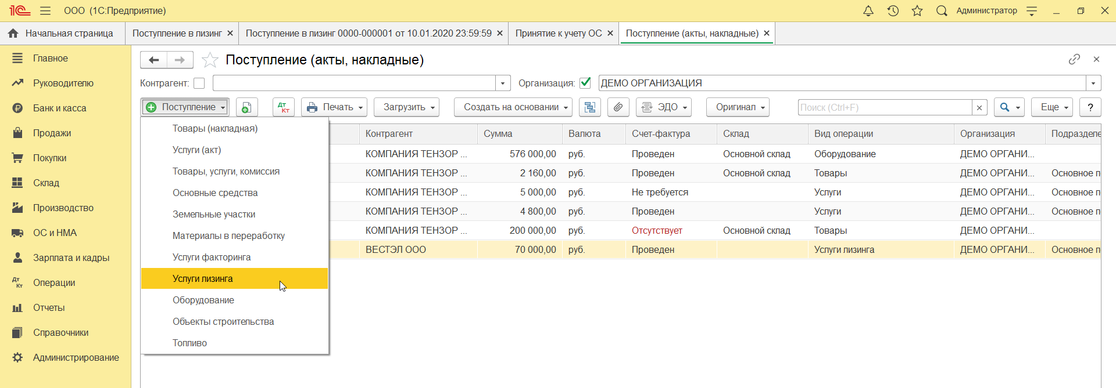Open the Создать на основании dropdown
Viewport: 1116px width, 388px height.
(513, 107)
